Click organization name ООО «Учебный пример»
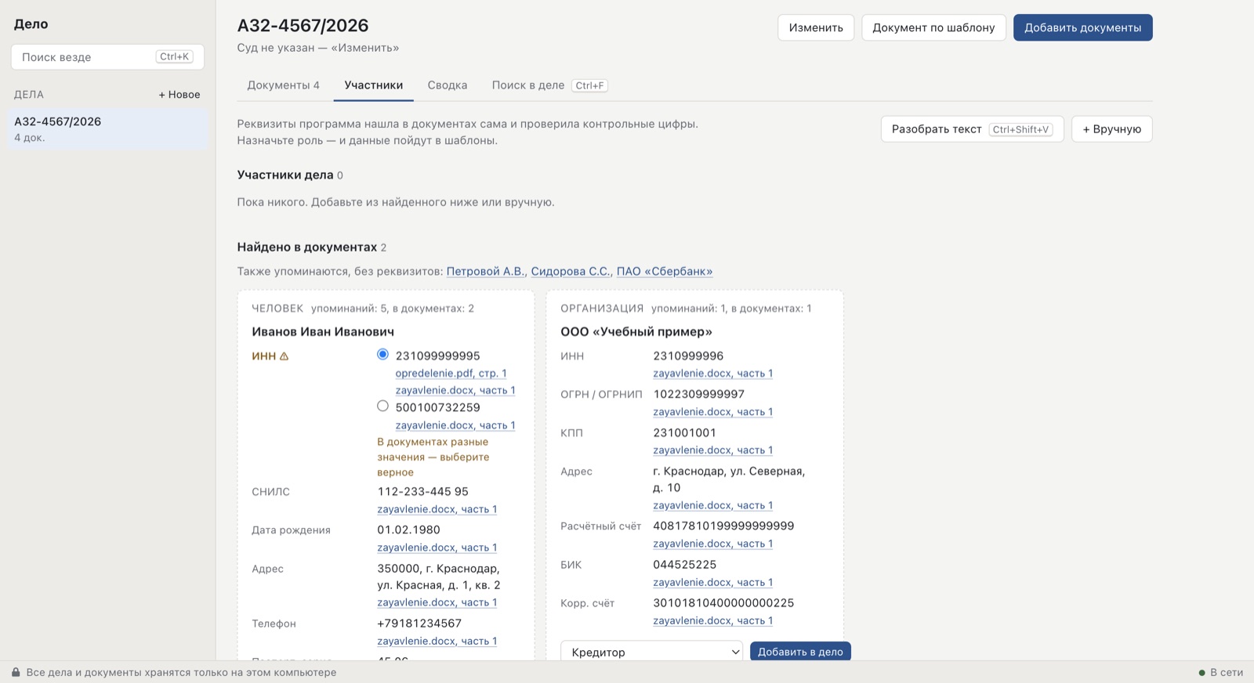Screen dimensions: 1254x683 [636, 332]
